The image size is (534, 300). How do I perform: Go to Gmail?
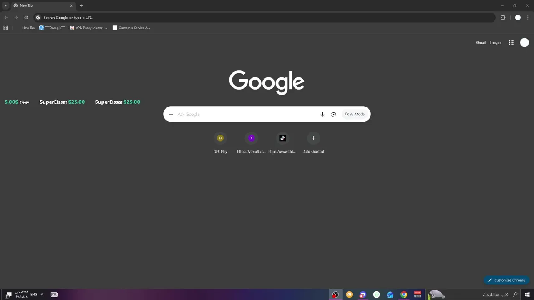(481, 42)
